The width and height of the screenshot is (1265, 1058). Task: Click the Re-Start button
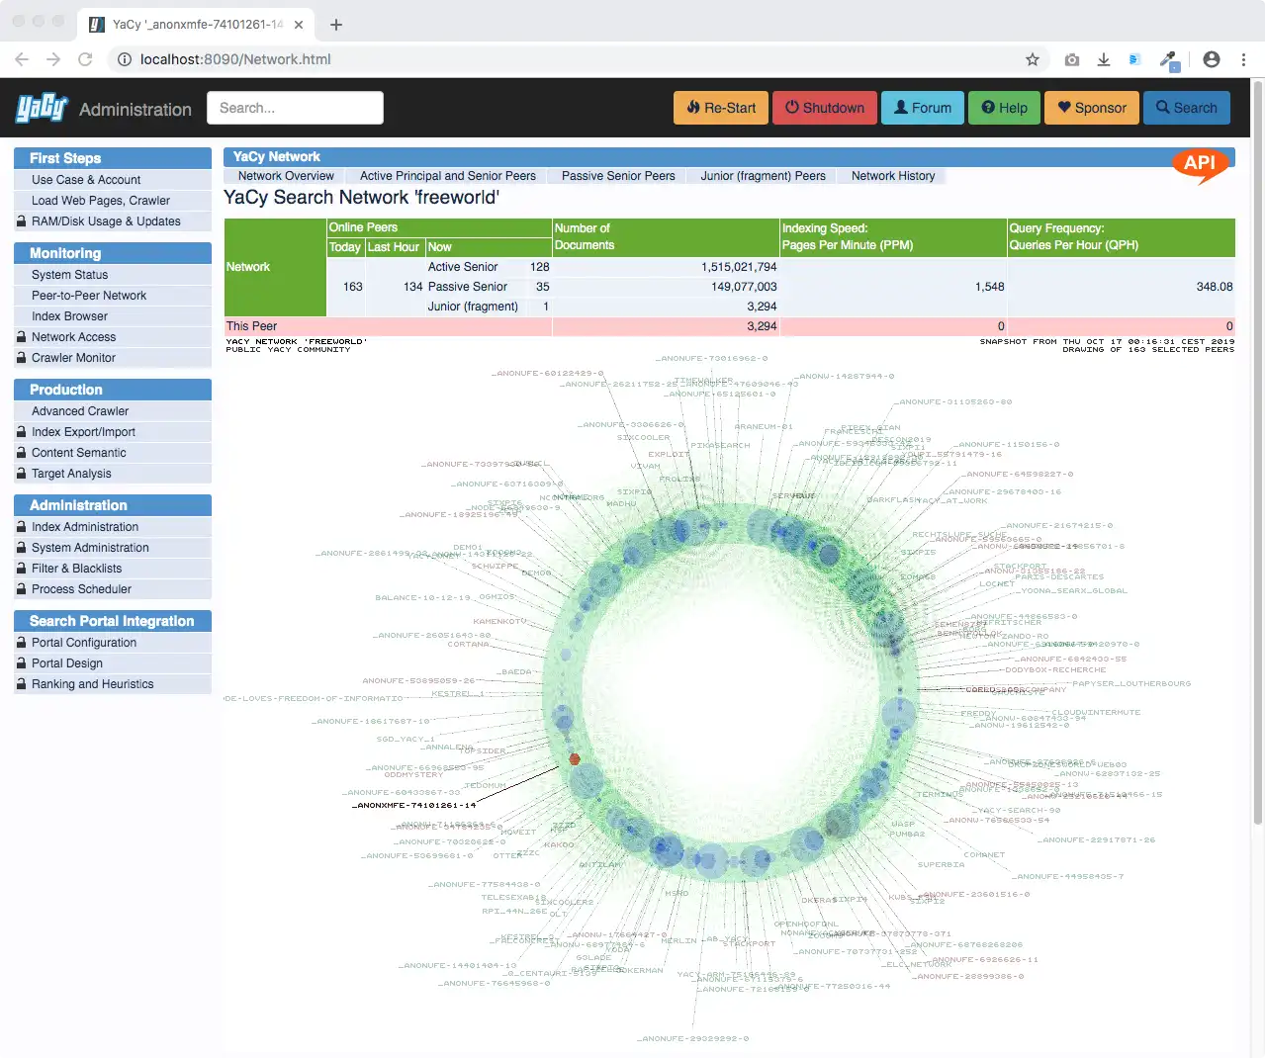pos(721,108)
